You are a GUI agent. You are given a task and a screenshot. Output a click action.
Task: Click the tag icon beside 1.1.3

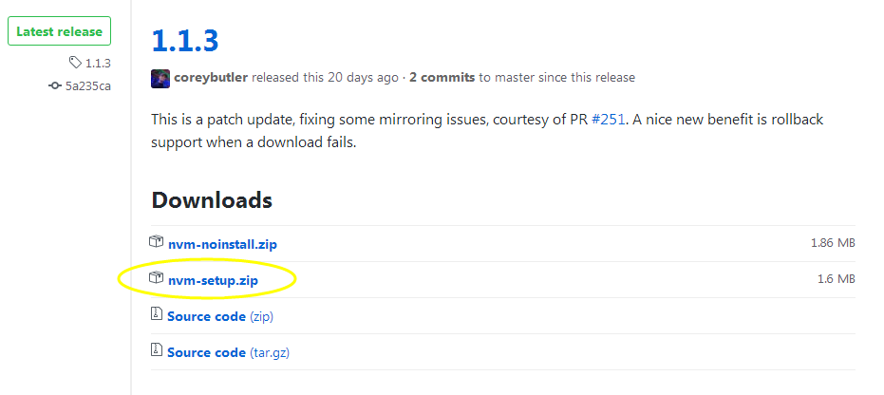pos(75,62)
